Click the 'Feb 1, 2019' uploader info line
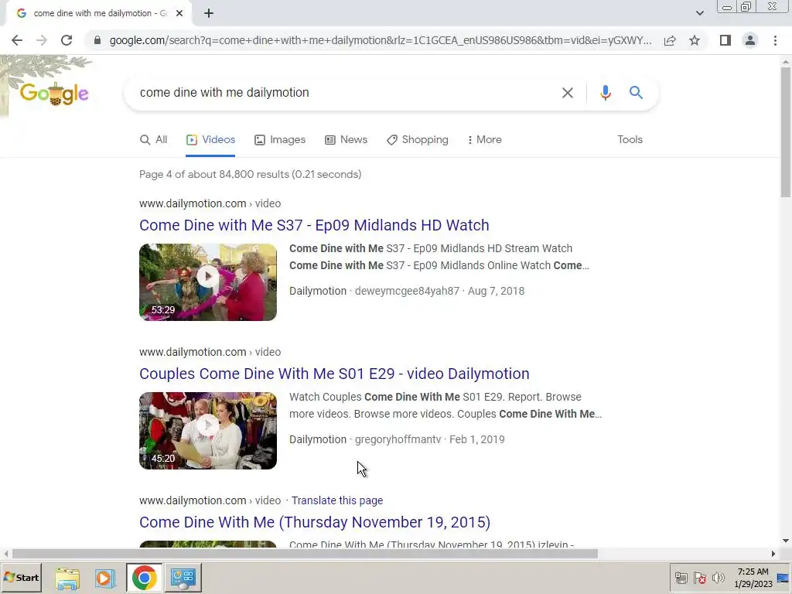Screen dimensions: 792x594 [x=397, y=440]
